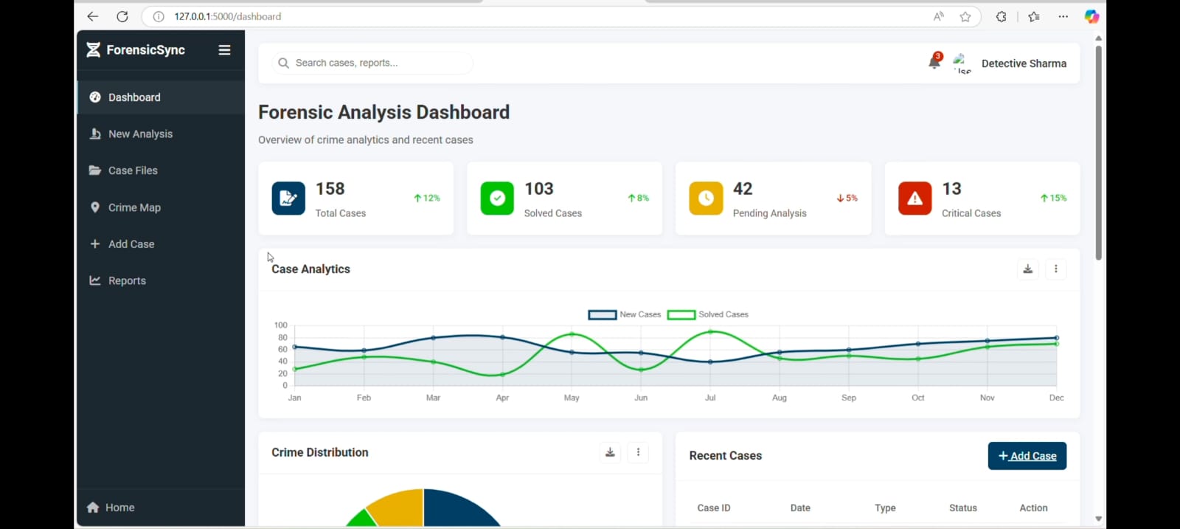
Task: Click the blue Add Case button
Action: pyautogui.click(x=1027, y=456)
